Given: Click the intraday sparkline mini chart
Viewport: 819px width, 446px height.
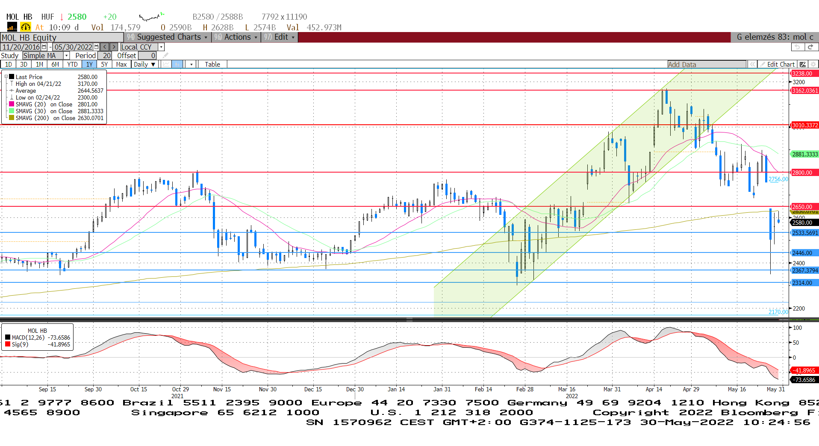Looking at the screenshot, I should 152,17.
